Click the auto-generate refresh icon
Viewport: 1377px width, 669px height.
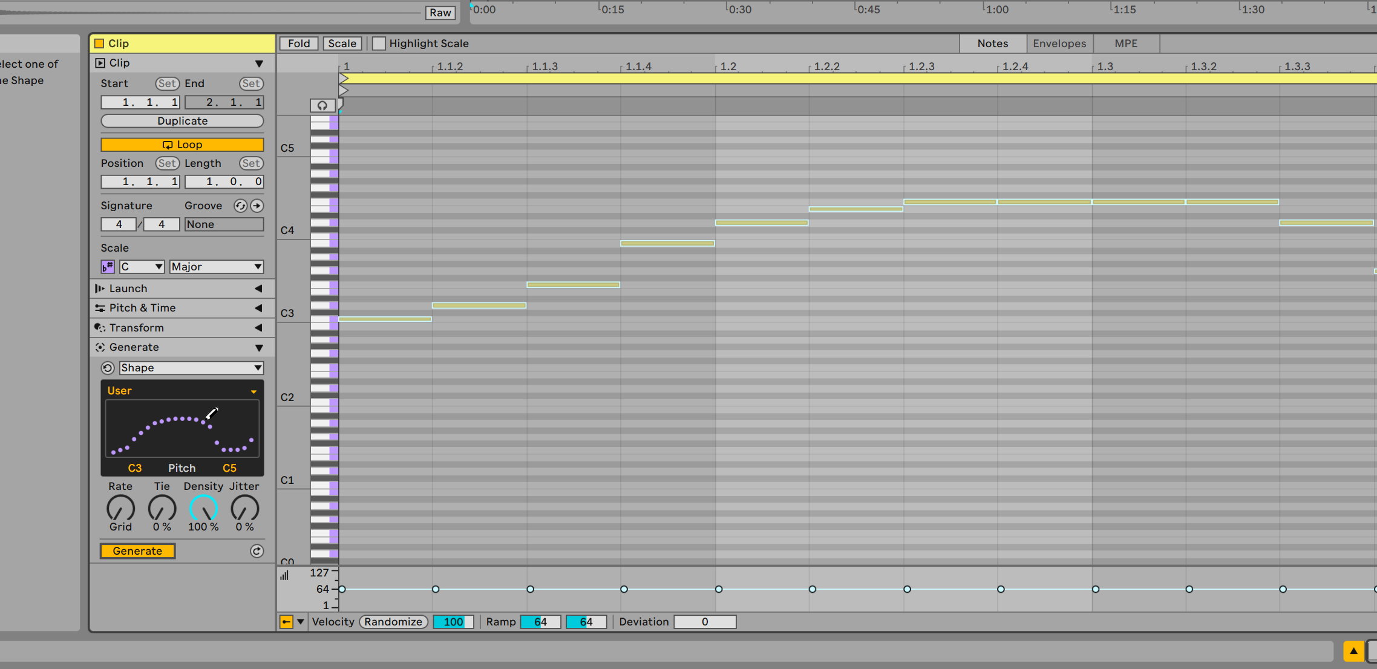click(257, 551)
